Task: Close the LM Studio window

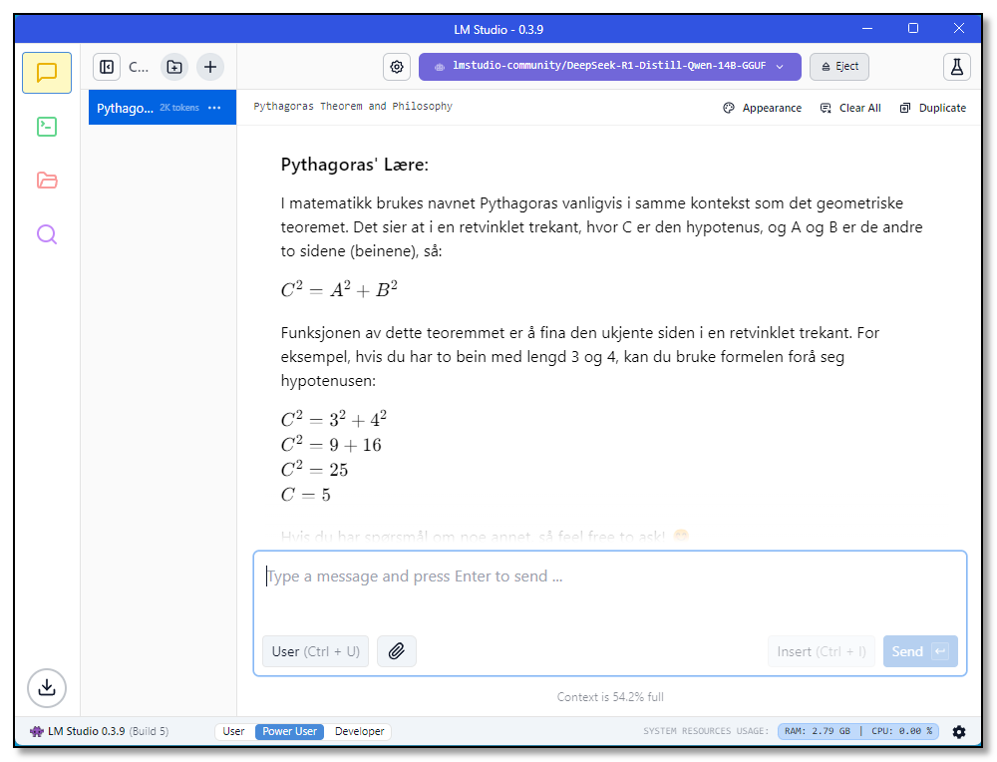Action: pos(959,29)
